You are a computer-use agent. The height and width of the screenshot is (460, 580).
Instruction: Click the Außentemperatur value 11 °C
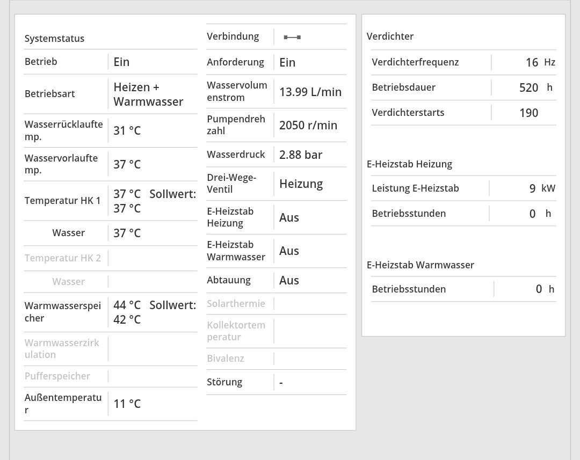click(127, 404)
